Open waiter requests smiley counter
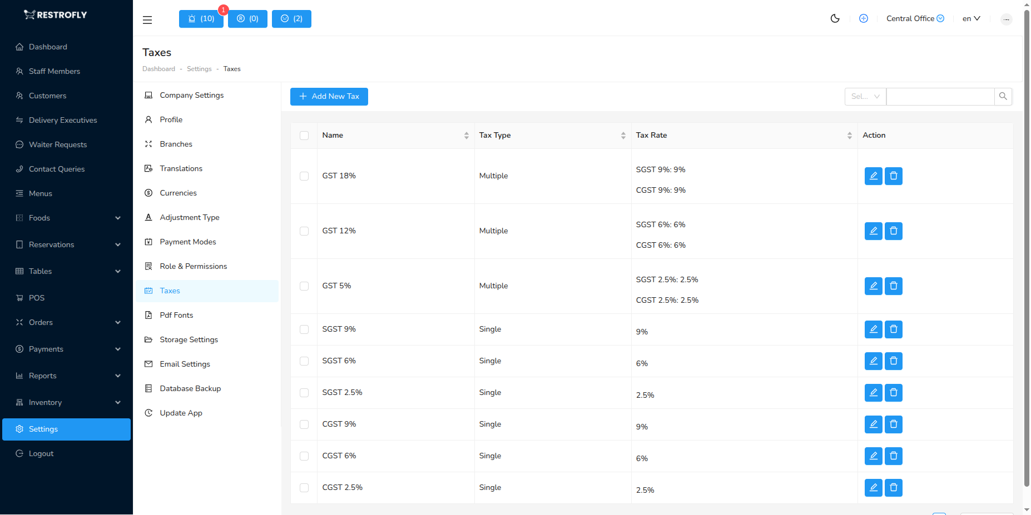The image size is (1031, 515). [x=291, y=18]
